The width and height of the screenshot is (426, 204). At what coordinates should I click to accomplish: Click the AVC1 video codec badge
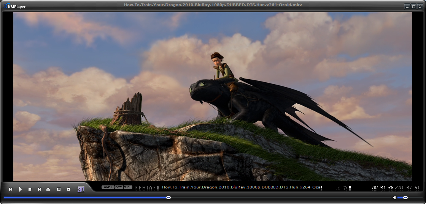tap(108, 187)
